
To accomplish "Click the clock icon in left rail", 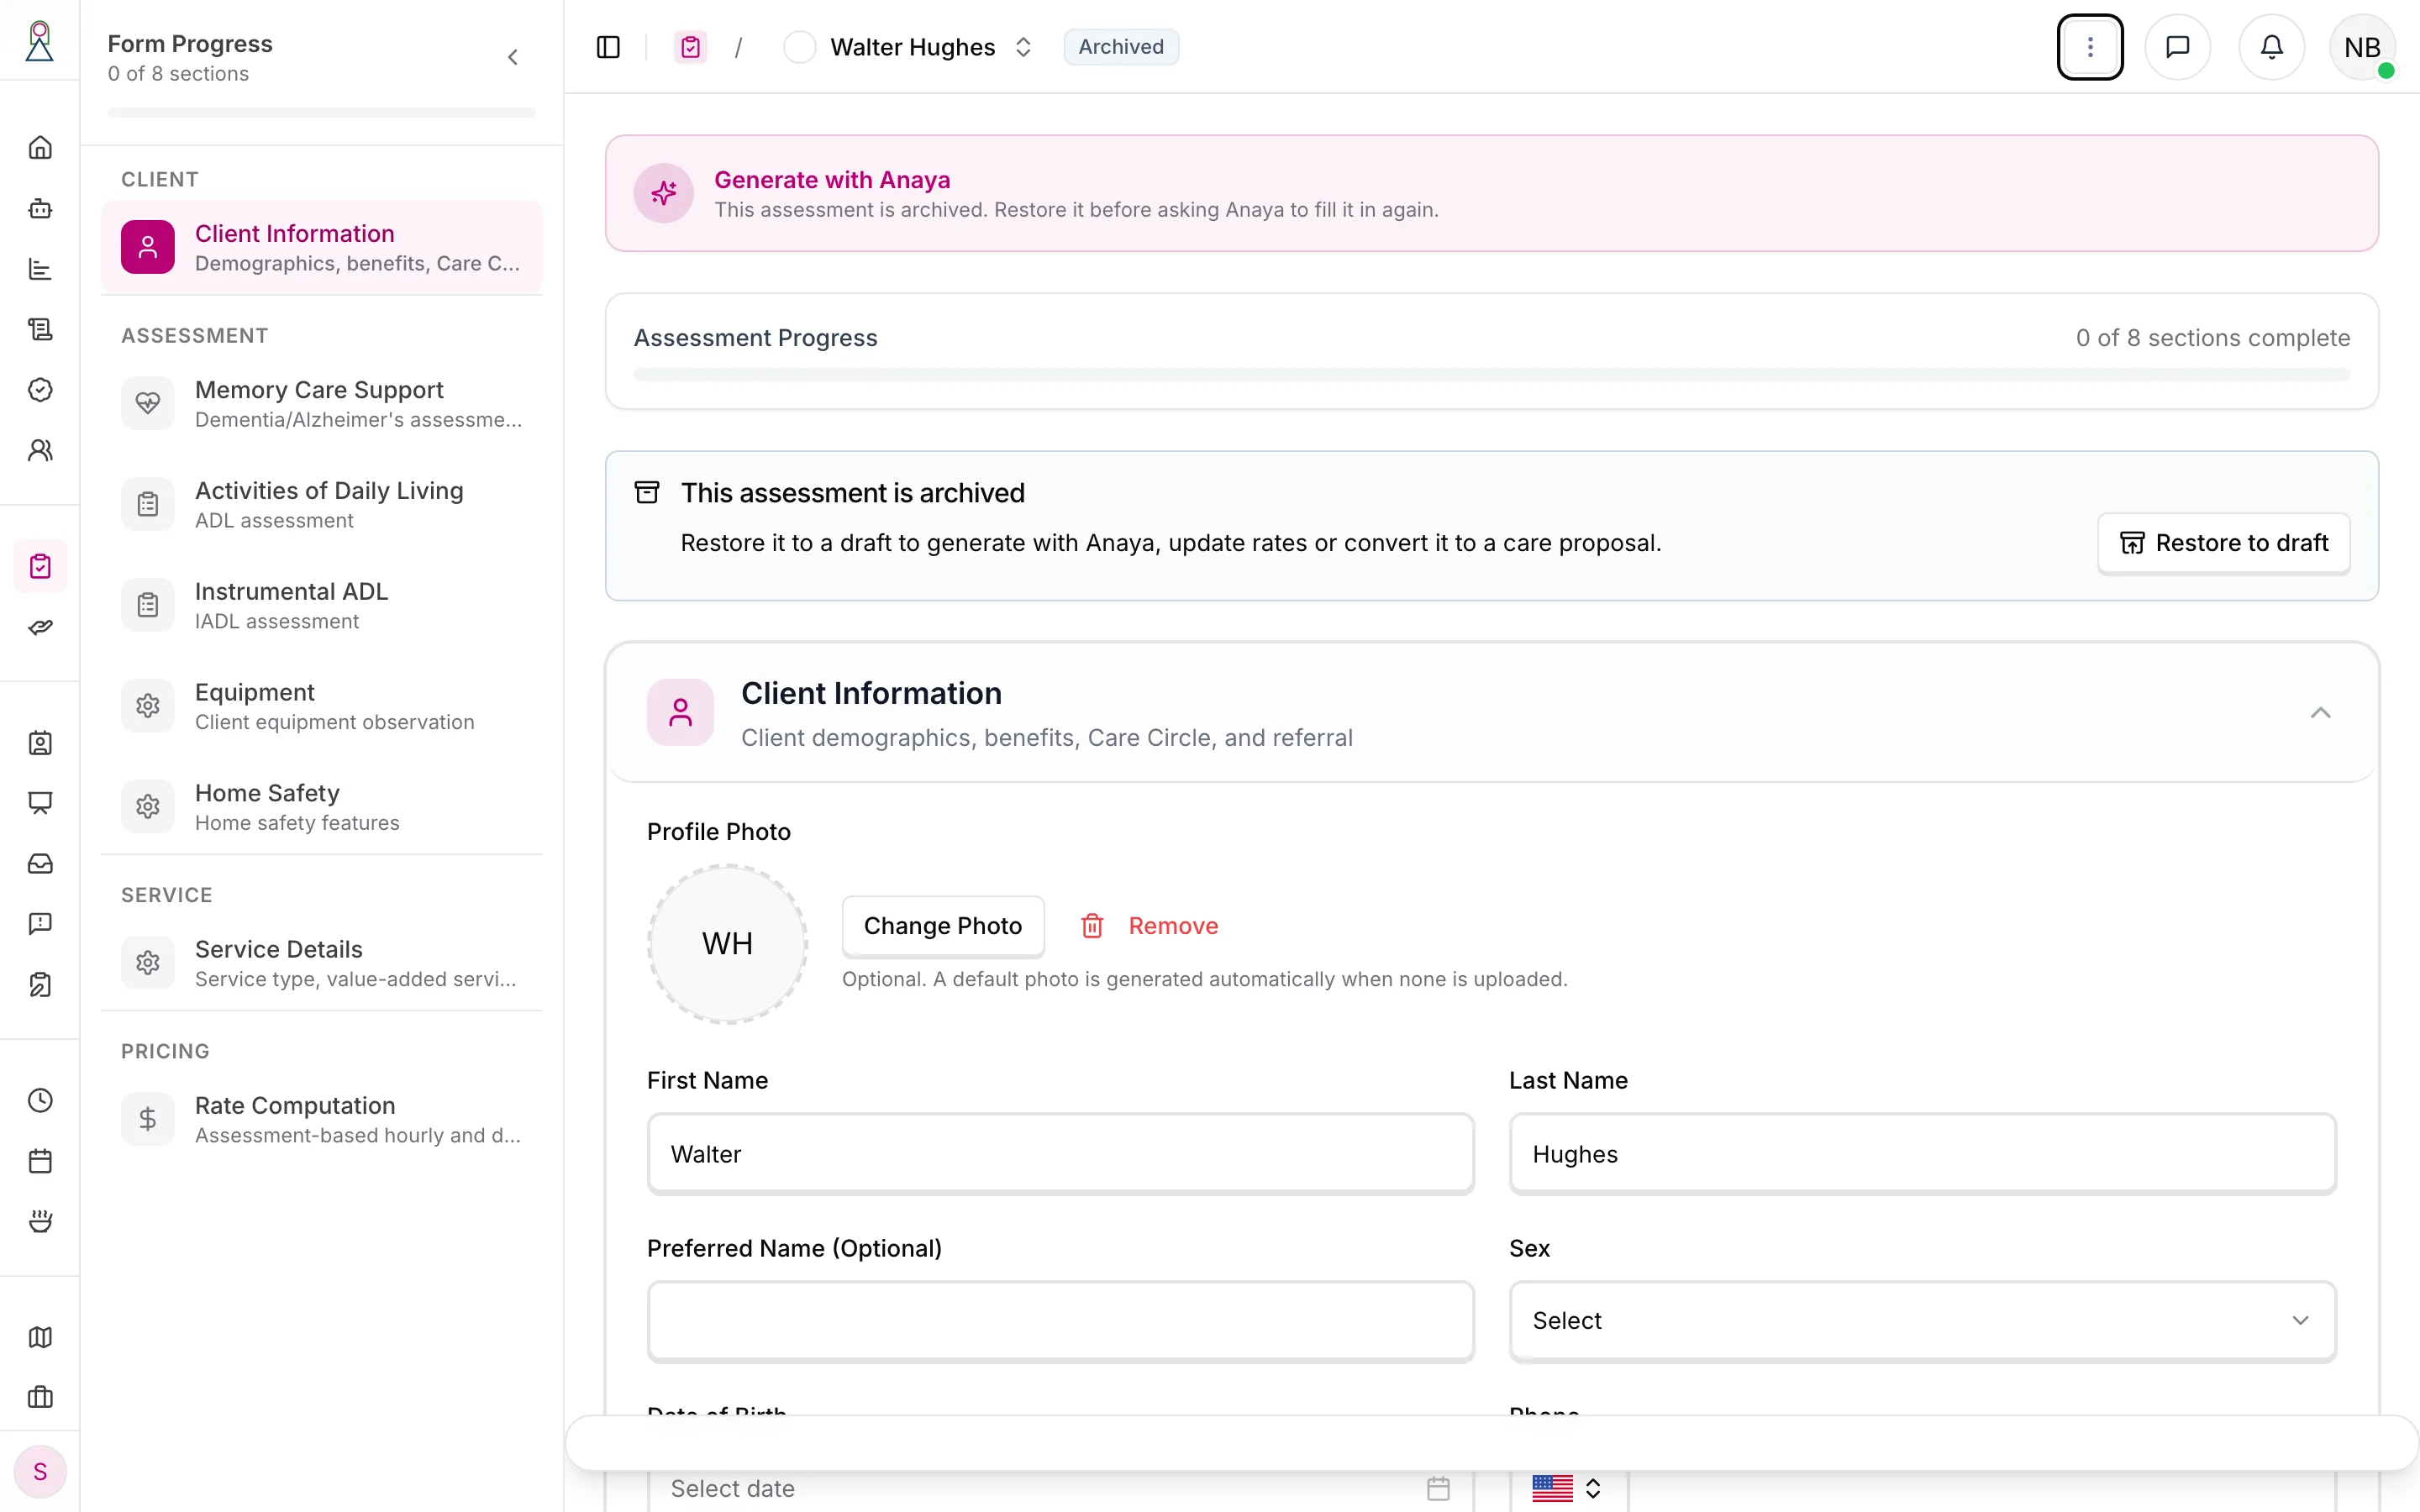I will pos(40,1100).
